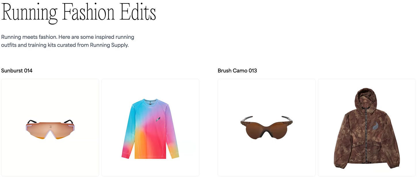The width and height of the screenshot is (419, 178).
Task: View the rainbow gradient long-sleeve shirt
Action: [x=150, y=128]
